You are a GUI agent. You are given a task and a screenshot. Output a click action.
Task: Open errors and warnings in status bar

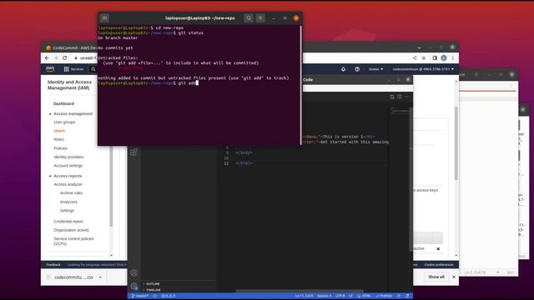point(169,296)
